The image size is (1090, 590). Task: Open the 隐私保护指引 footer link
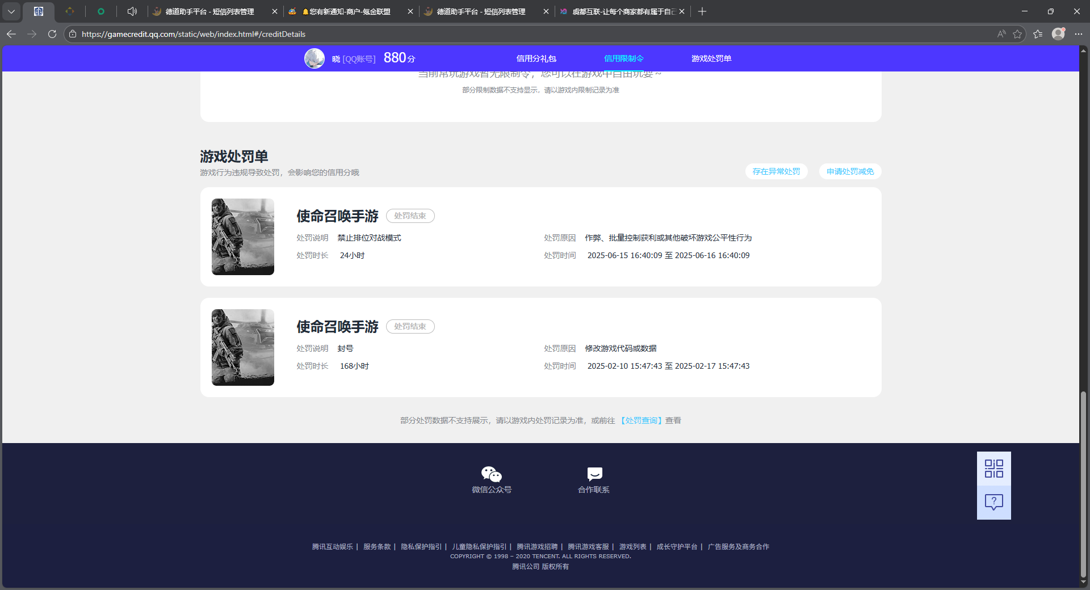421,547
